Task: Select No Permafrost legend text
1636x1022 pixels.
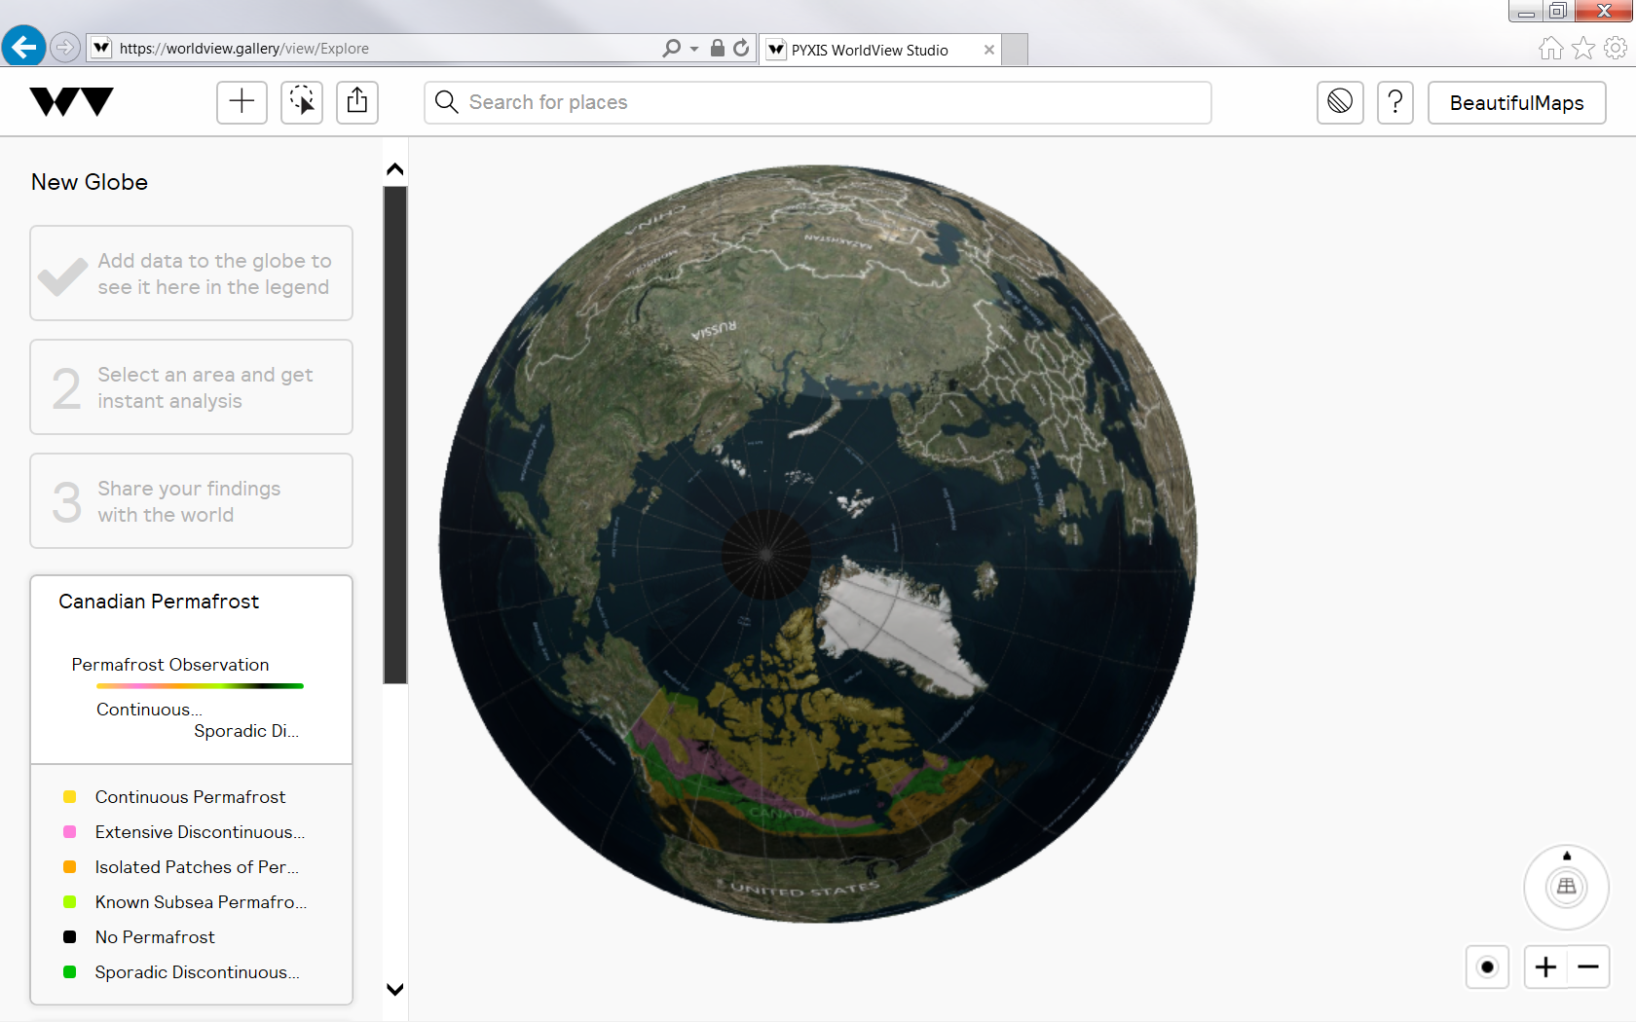Action: click(x=155, y=937)
